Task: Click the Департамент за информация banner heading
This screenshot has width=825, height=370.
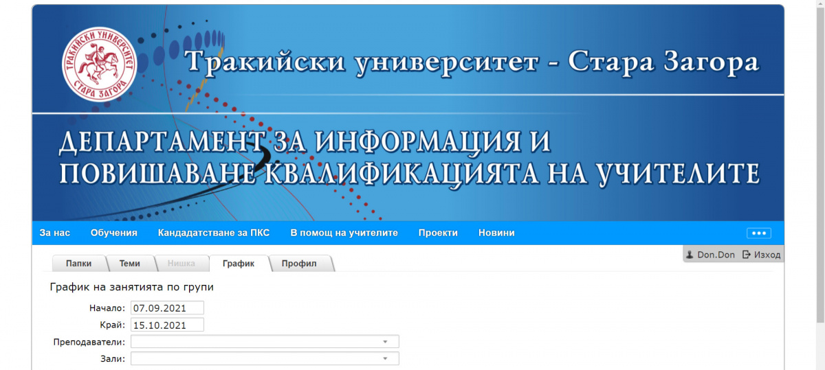Action: (x=409, y=158)
